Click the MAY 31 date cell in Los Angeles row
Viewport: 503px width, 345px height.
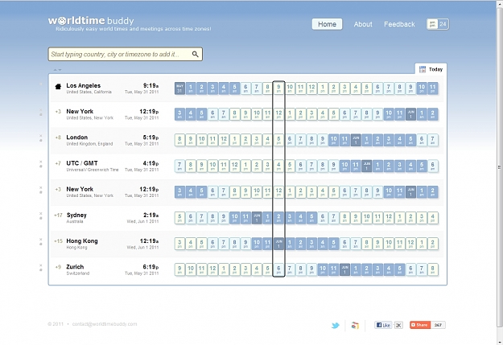179,88
